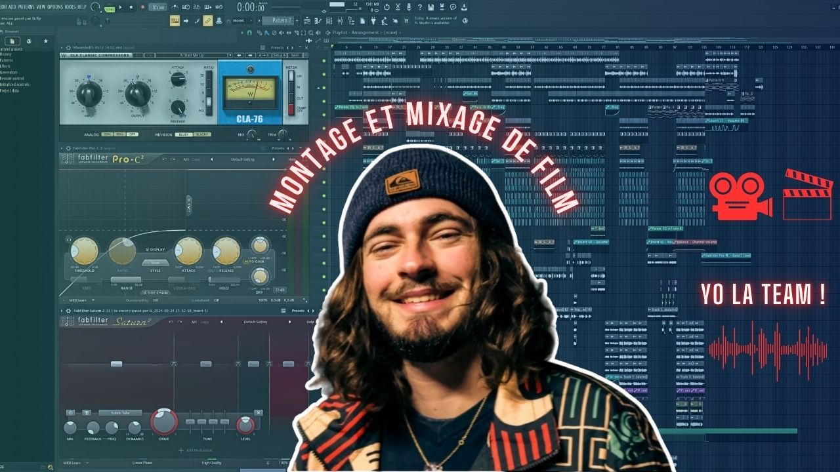Screen dimensions: 840x472
Task: Click Pro-C 2 undo arrow
Action: tap(165, 159)
